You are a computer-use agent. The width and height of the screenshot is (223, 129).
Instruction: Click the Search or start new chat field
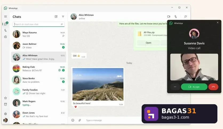pos(38,24)
